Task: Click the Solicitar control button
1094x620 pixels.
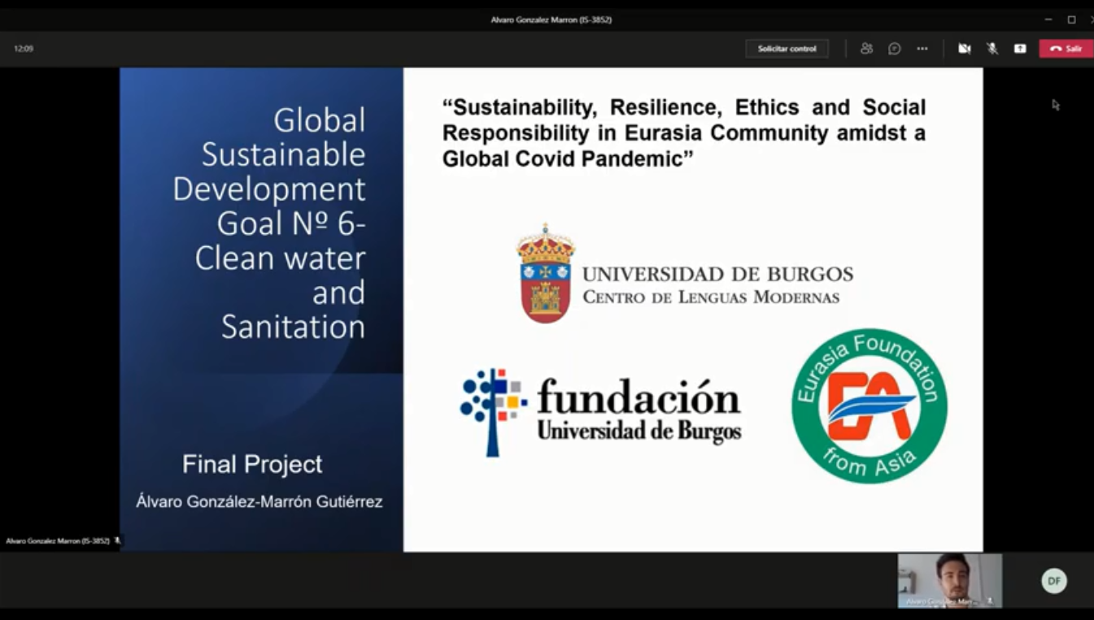Action: [x=787, y=49]
